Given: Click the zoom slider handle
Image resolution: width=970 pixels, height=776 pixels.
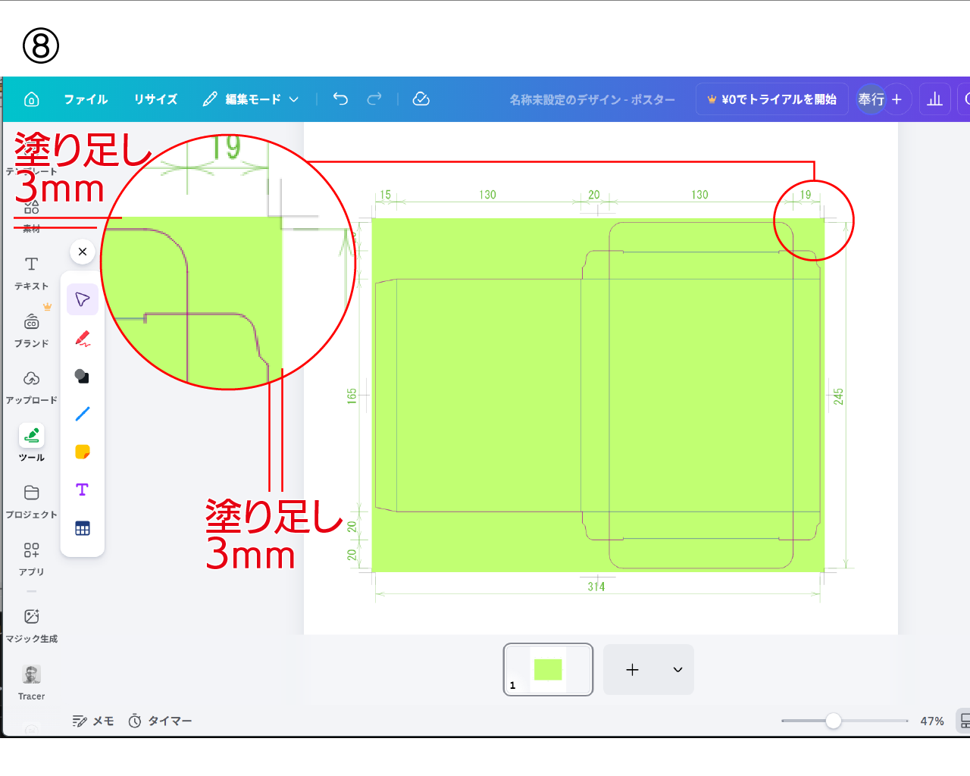Looking at the screenshot, I should pos(834,721).
